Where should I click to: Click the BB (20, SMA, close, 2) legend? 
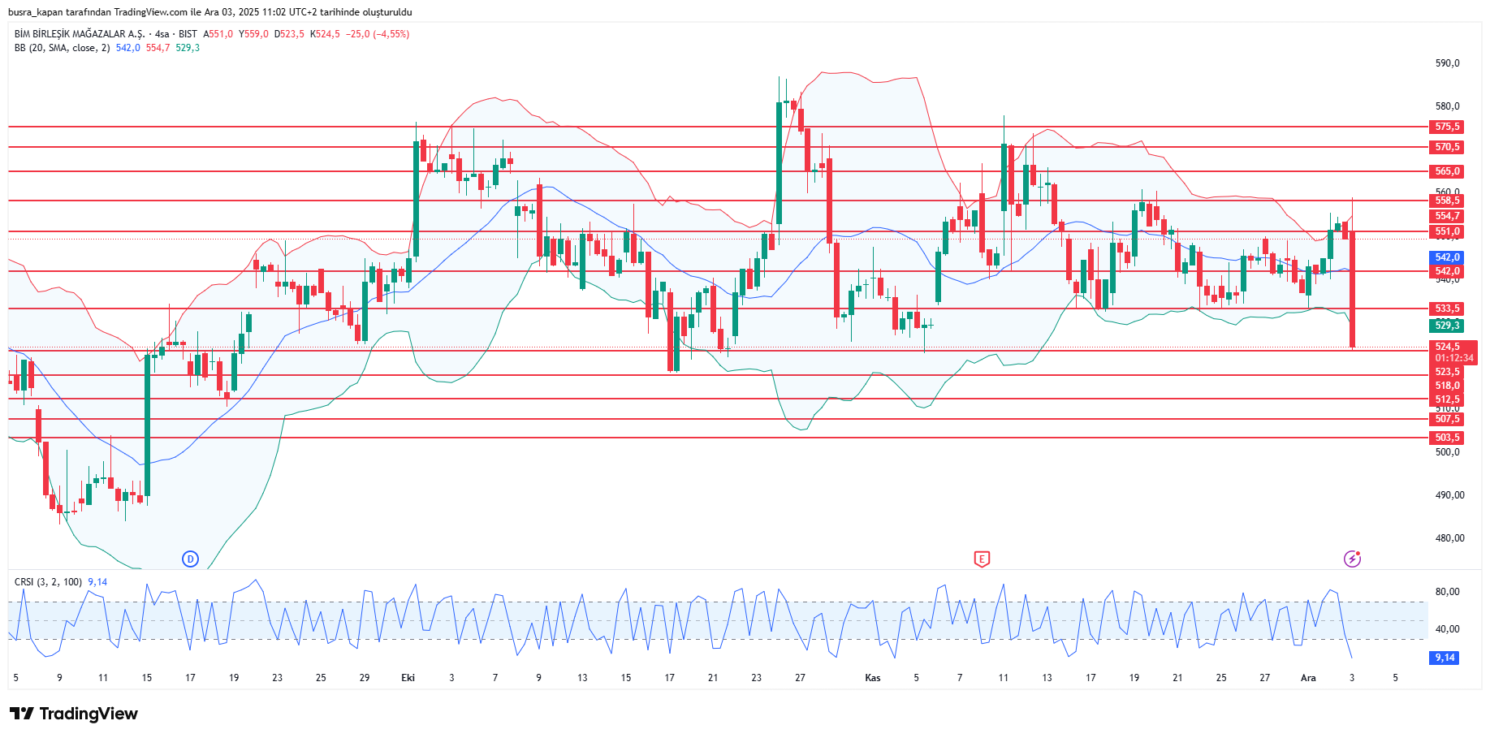click(62, 48)
